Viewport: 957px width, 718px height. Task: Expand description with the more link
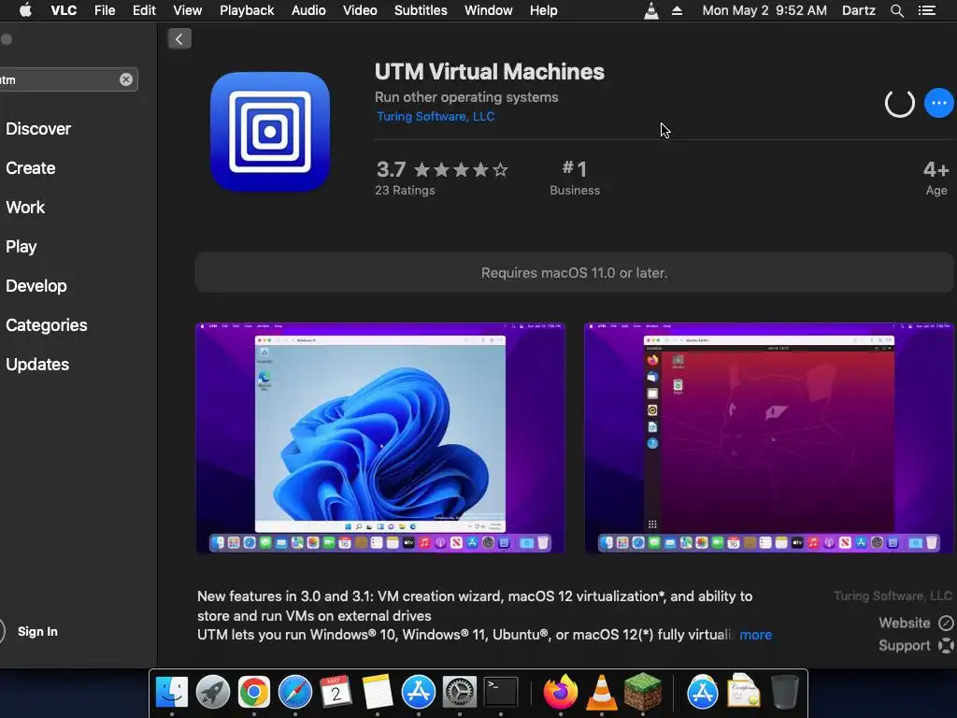[755, 635]
